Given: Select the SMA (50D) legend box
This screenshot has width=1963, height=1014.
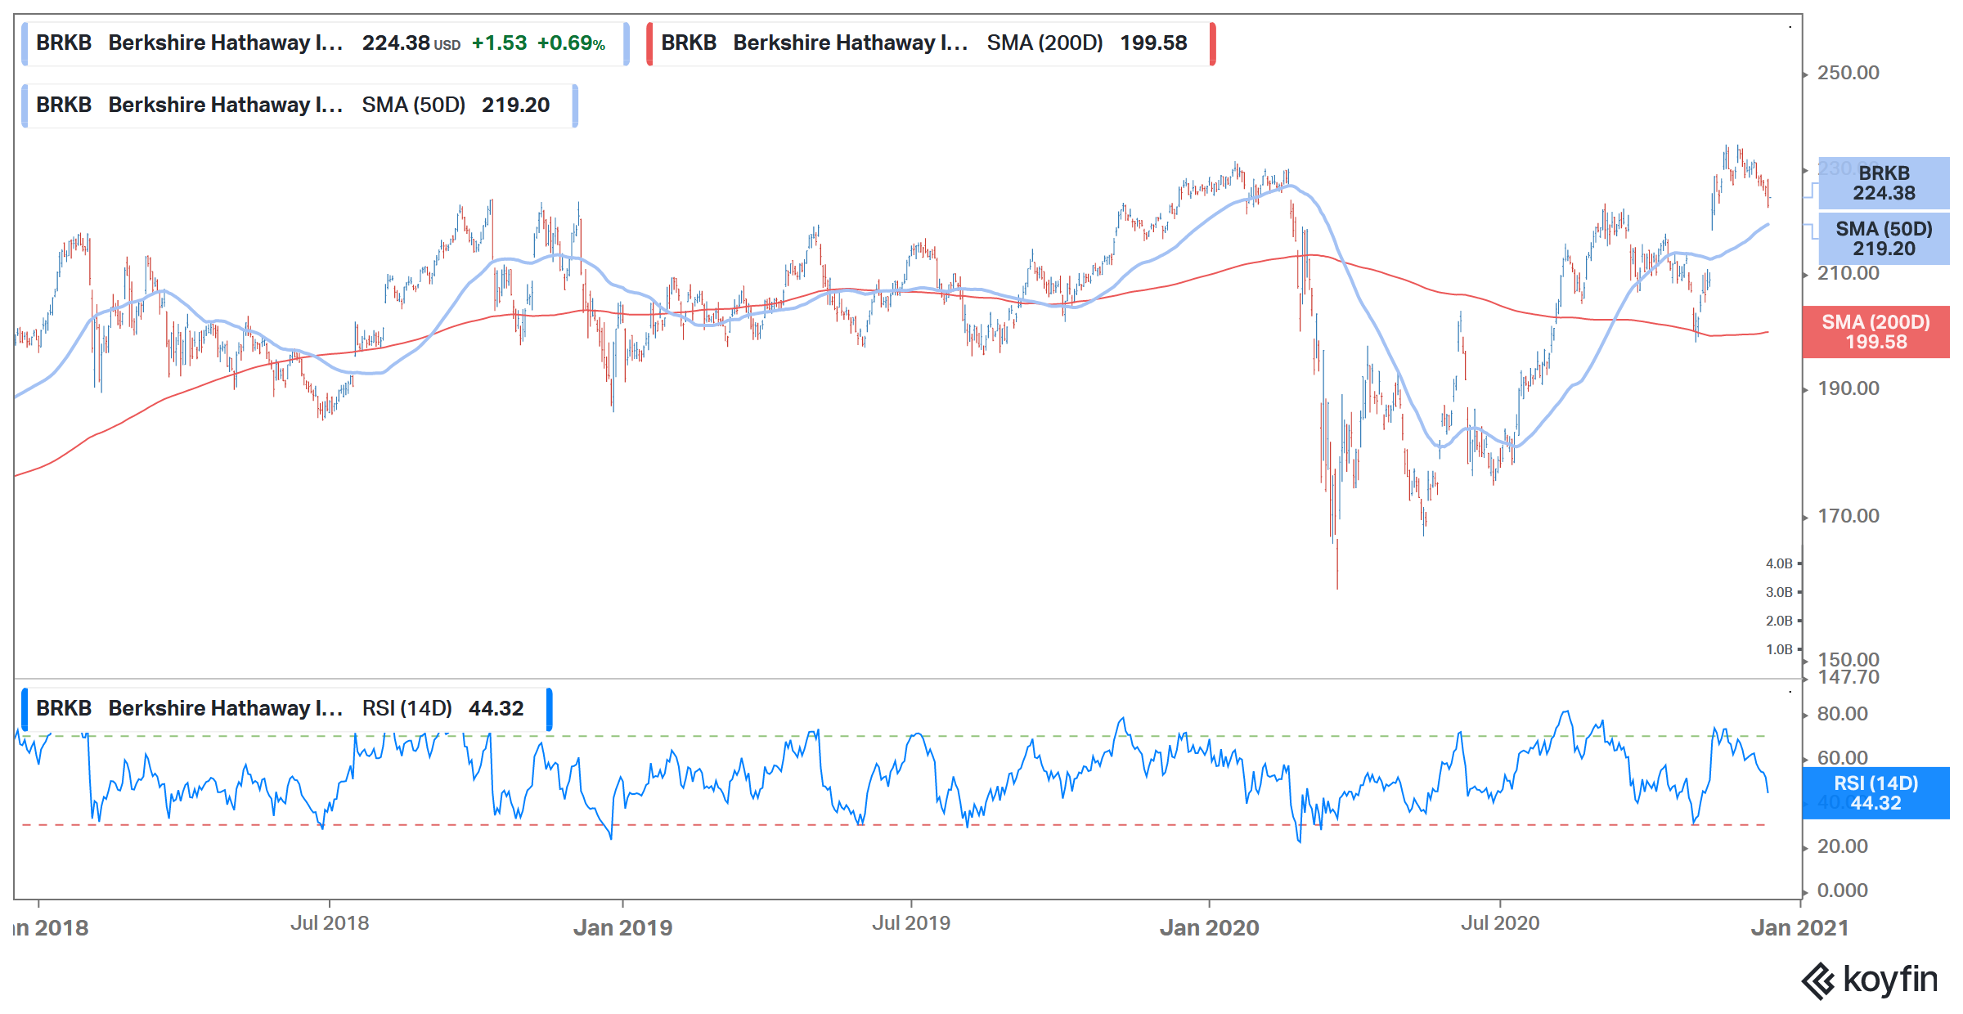Looking at the screenshot, I should pyautogui.click(x=299, y=105).
